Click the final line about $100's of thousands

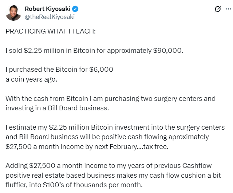pyautogui.click(x=73, y=185)
